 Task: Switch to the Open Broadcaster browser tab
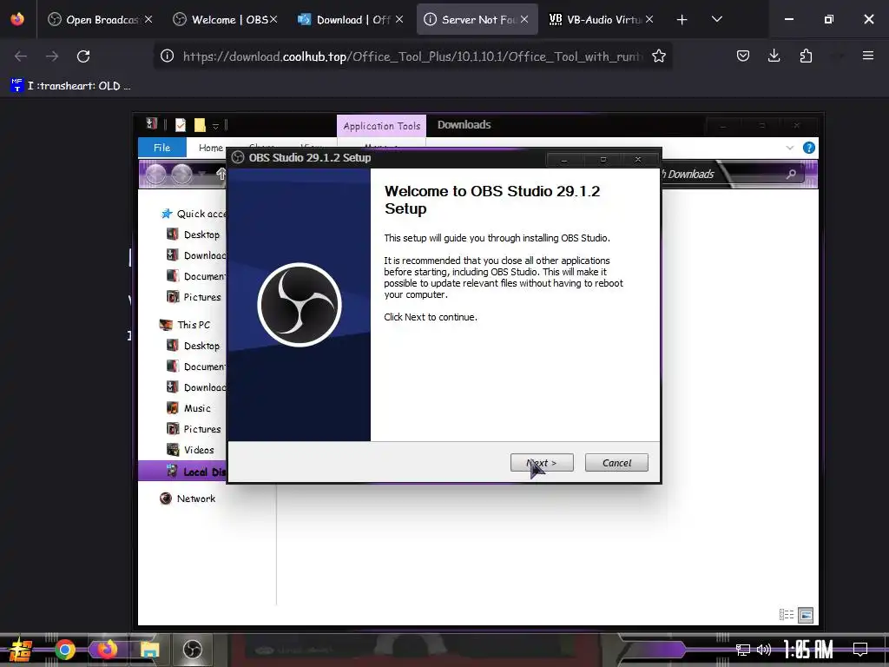coord(100,19)
